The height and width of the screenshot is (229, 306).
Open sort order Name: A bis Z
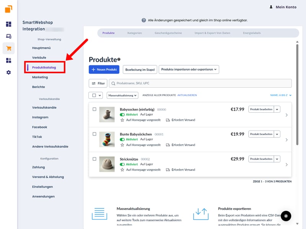point(280,95)
